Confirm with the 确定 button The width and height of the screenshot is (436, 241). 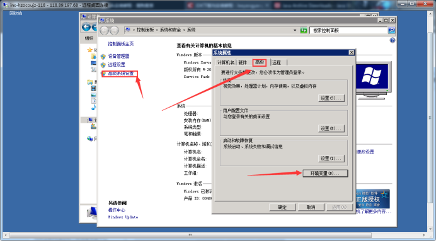282,207
